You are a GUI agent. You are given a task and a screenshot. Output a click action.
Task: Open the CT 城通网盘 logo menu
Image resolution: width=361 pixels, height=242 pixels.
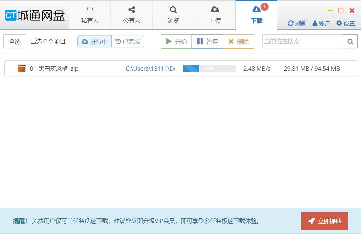pos(34,15)
